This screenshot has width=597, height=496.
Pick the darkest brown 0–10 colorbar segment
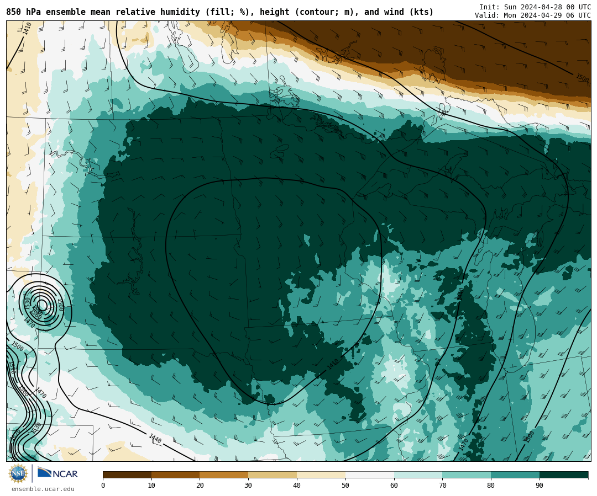pyautogui.click(x=127, y=474)
